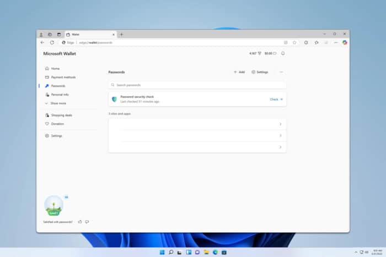Open wallet Settings in sidebar
The image size is (386, 257).
click(x=53, y=136)
